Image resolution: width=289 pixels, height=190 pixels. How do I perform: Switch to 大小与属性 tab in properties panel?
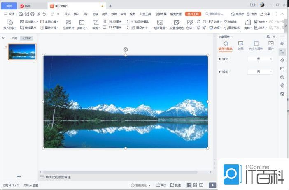256,46
